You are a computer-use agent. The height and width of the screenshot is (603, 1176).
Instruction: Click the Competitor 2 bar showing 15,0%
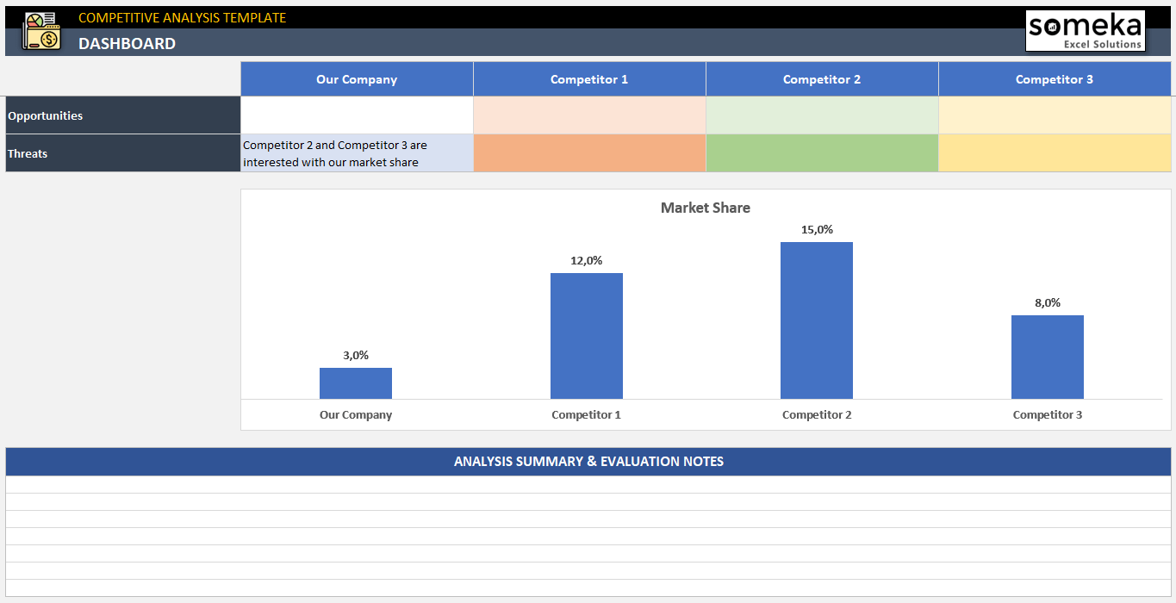click(x=816, y=319)
